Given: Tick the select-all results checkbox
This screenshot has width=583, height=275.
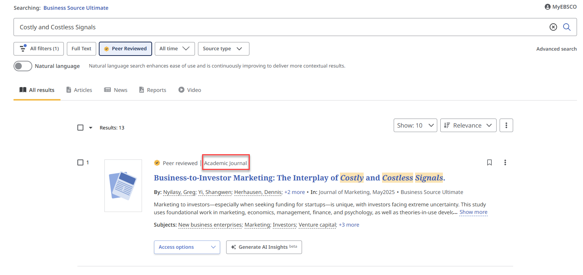Looking at the screenshot, I should (80, 127).
